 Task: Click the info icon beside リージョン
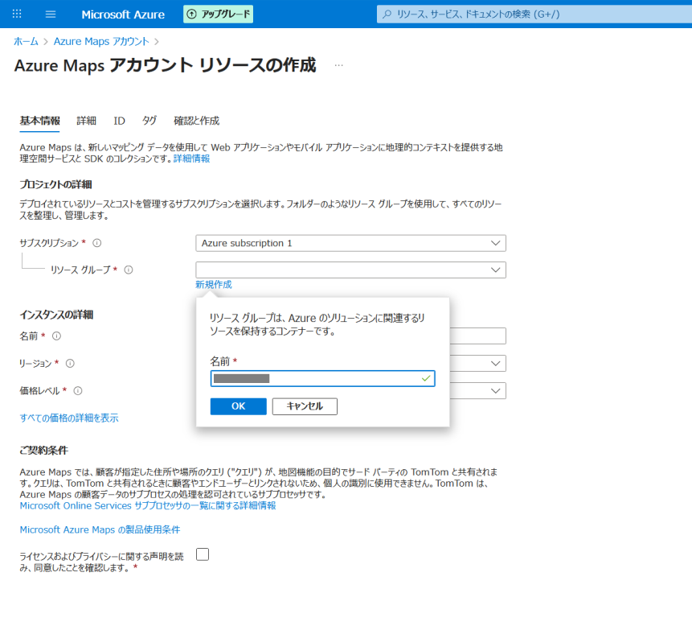click(x=70, y=364)
